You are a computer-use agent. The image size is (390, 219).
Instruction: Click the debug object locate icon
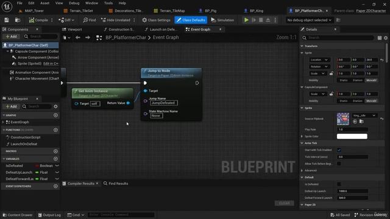[x=338, y=20]
